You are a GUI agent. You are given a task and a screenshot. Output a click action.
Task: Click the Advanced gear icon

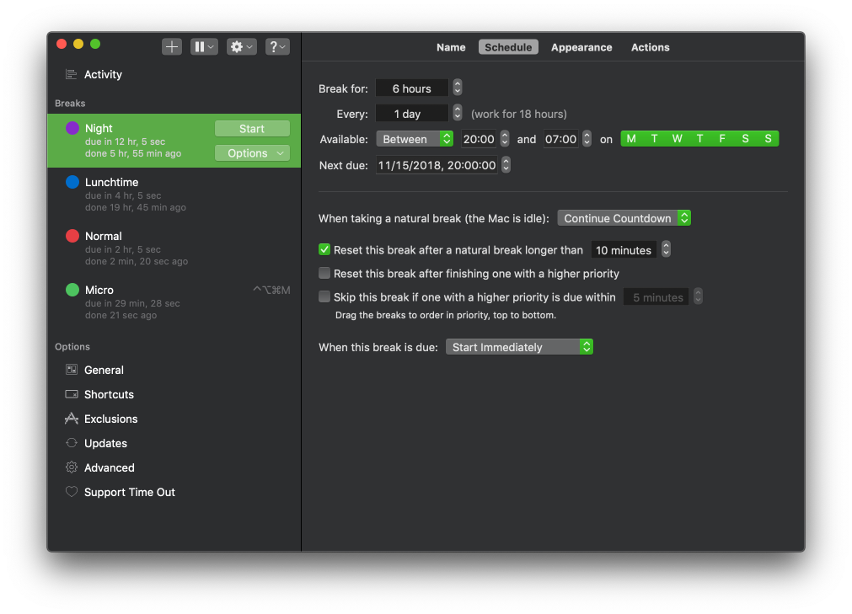point(71,467)
